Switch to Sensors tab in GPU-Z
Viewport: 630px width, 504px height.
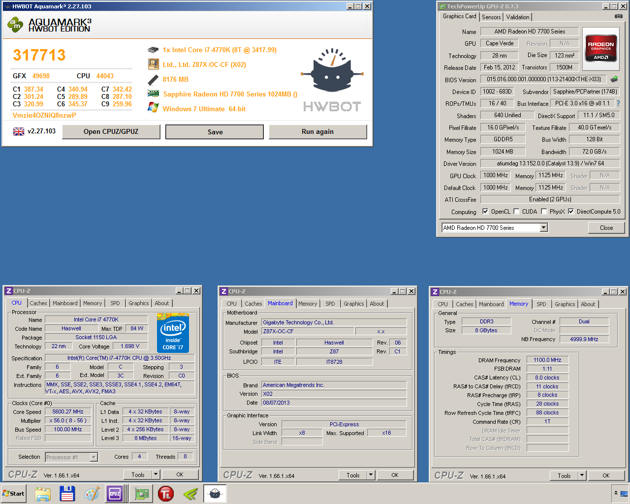click(x=491, y=17)
